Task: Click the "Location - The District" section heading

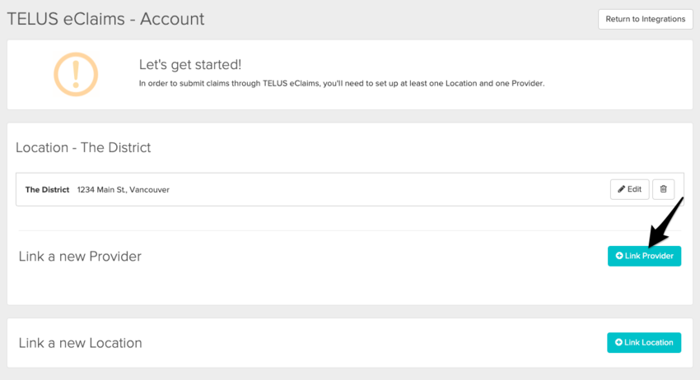Action: [83, 148]
